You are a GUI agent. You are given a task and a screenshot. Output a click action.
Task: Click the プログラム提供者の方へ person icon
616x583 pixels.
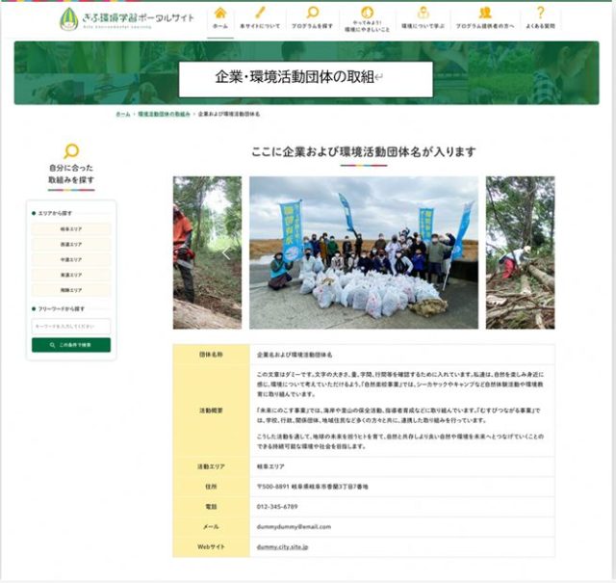coord(483,18)
